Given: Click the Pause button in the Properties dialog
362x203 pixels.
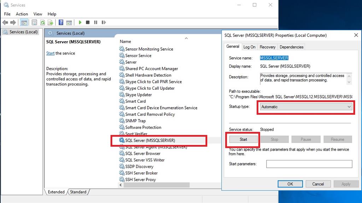Looking at the screenshot, I should (306, 139).
